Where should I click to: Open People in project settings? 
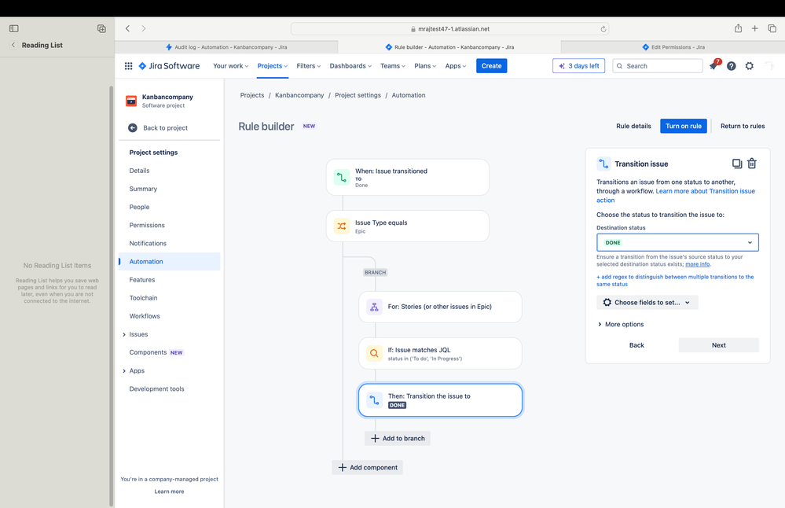click(x=139, y=207)
